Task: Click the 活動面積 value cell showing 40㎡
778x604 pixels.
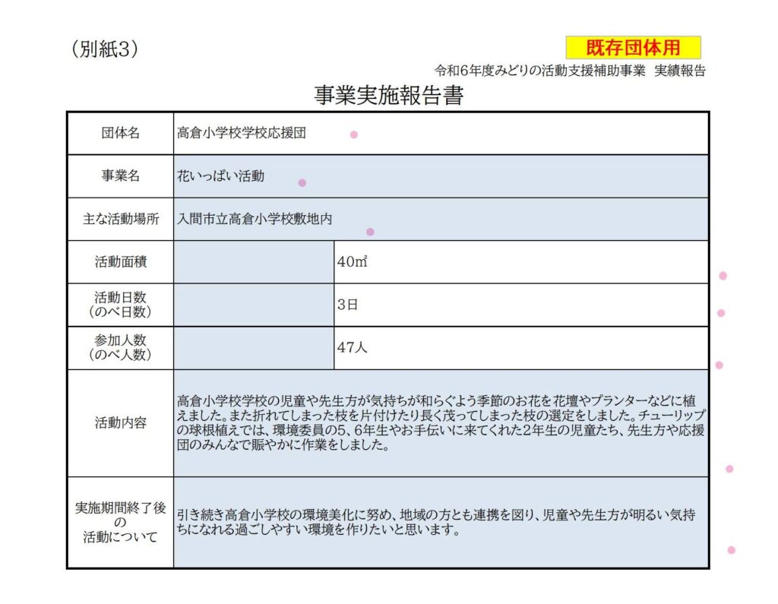Action: click(x=520, y=262)
